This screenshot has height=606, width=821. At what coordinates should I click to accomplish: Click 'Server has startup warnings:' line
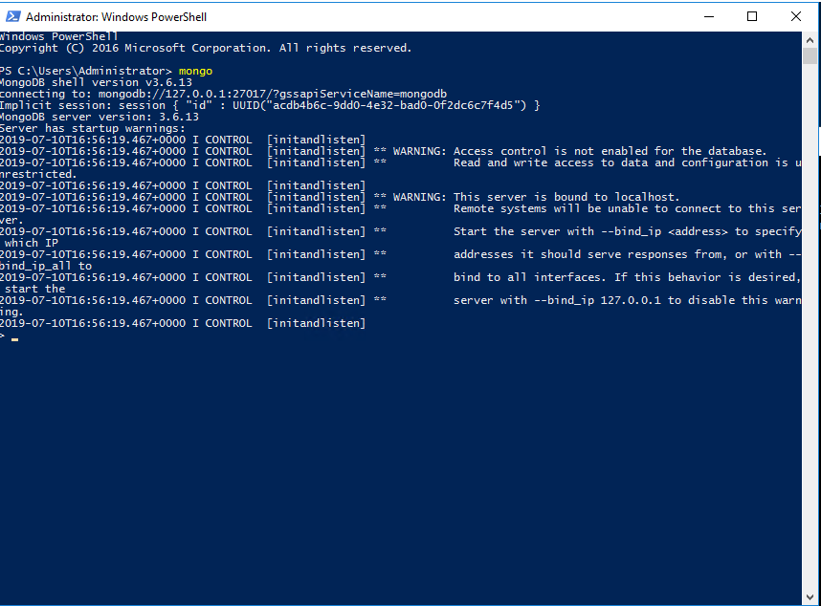coord(93,129)
